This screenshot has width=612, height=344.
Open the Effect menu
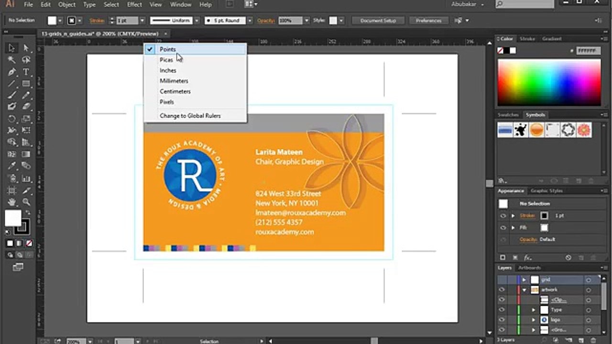click(x=134, y=4)
